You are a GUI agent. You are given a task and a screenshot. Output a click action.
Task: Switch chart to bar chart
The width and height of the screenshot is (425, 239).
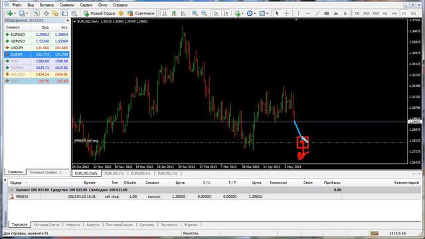(x=165, y=13)
